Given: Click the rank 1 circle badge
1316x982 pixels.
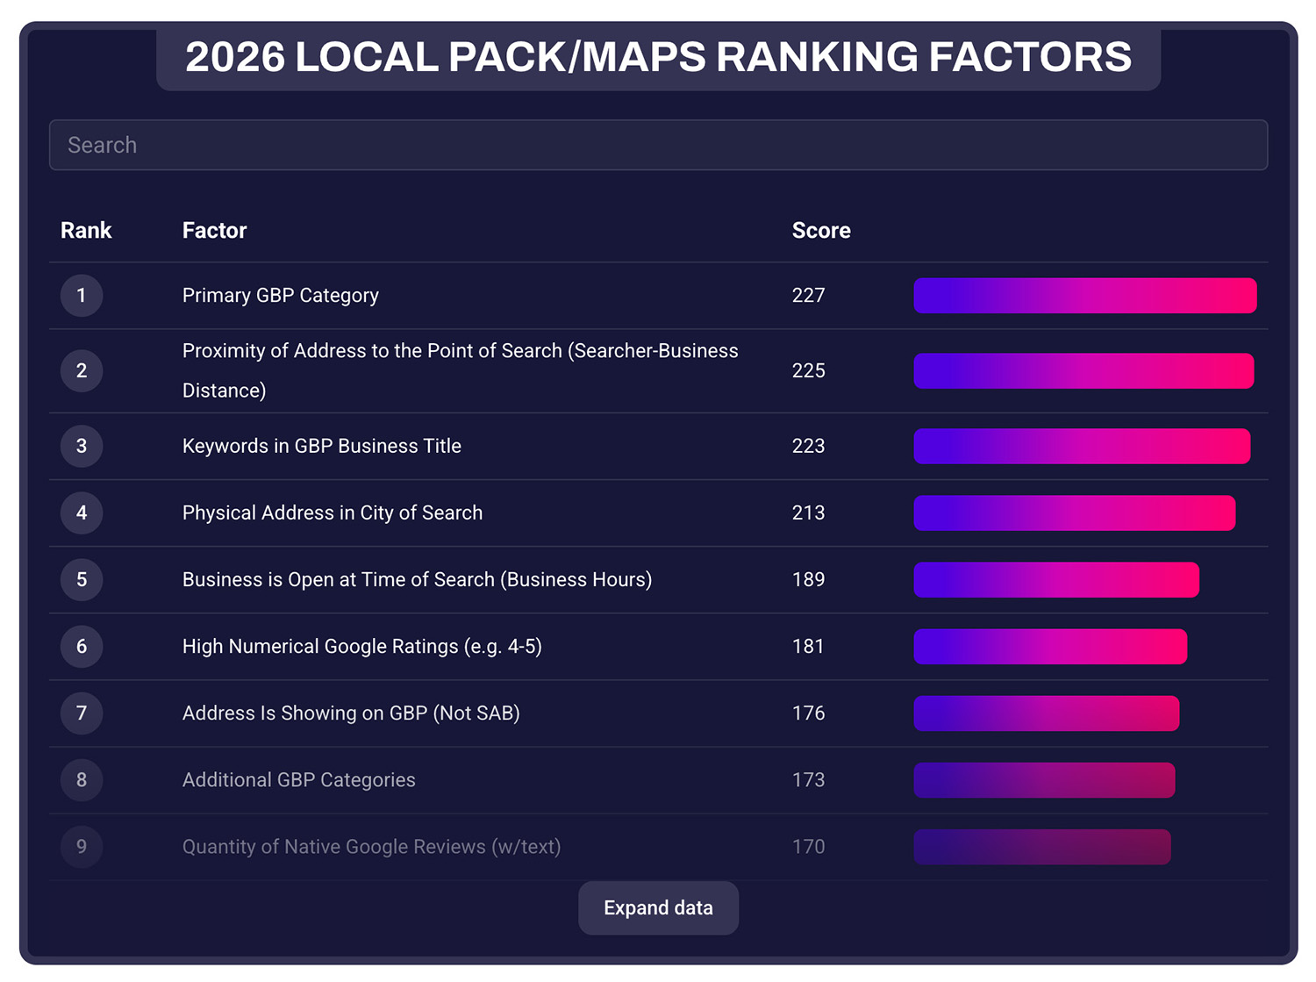Looking at the screenshot, I should click(x=81, y=296).
